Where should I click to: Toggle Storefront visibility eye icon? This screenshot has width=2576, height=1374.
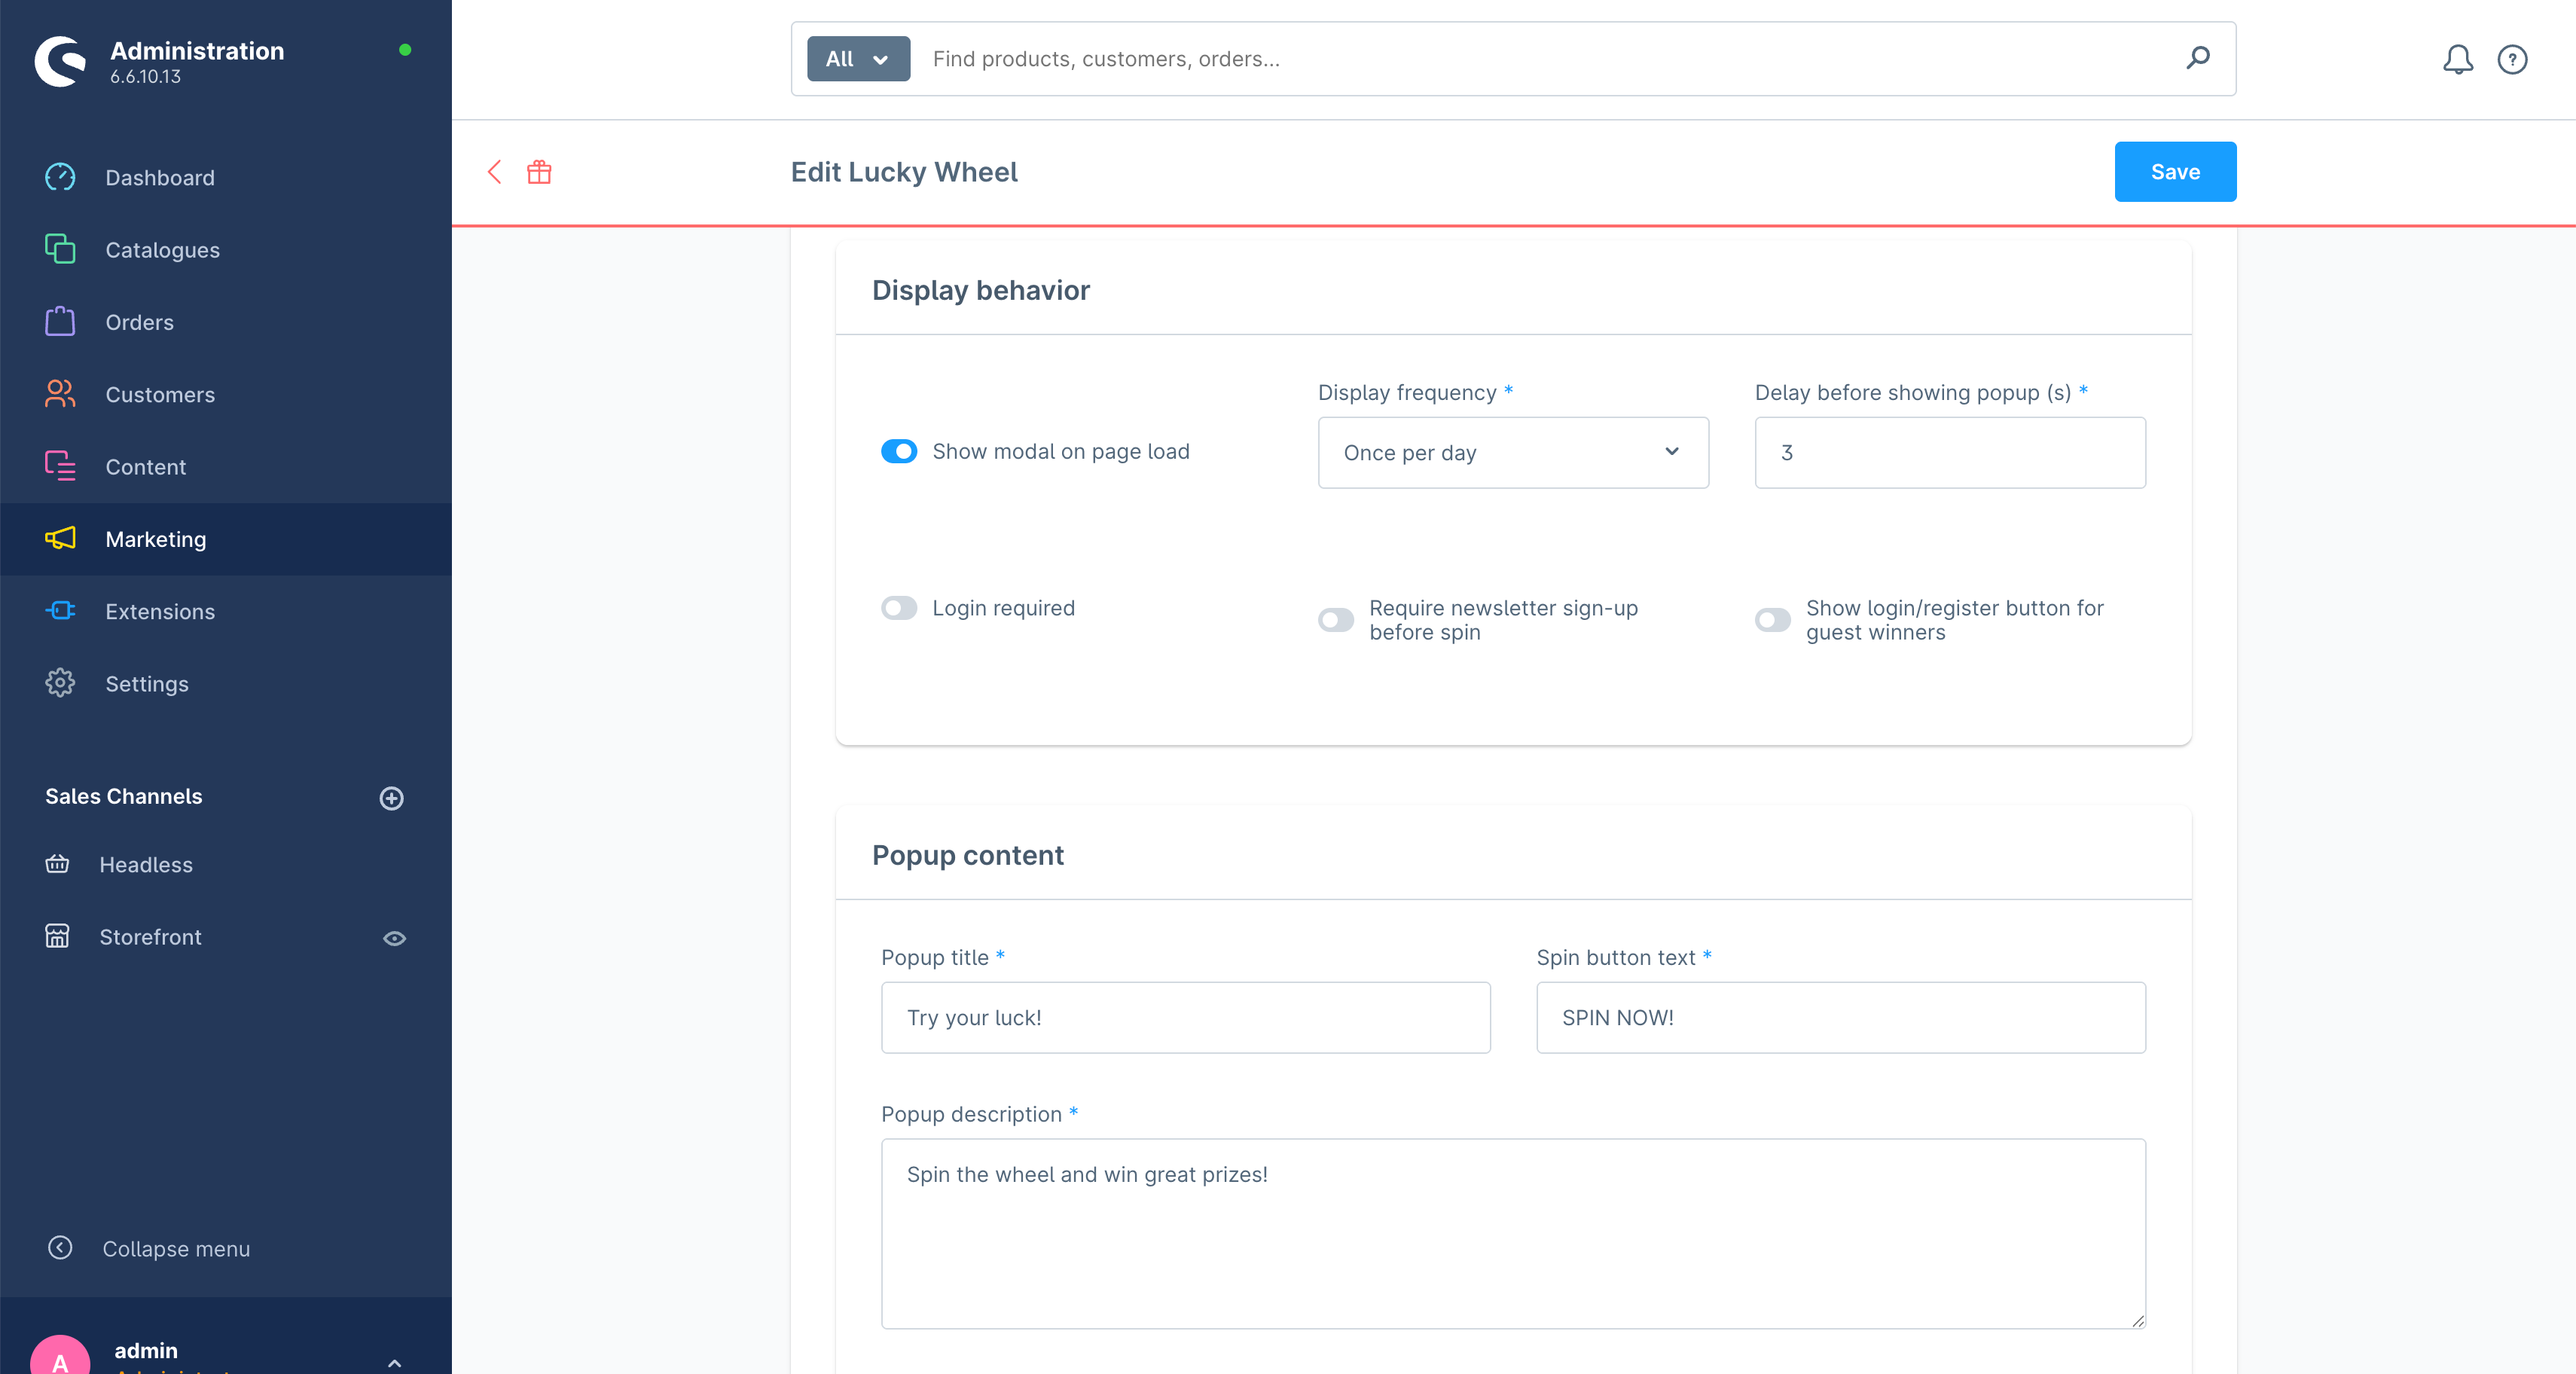pos(394,938)
